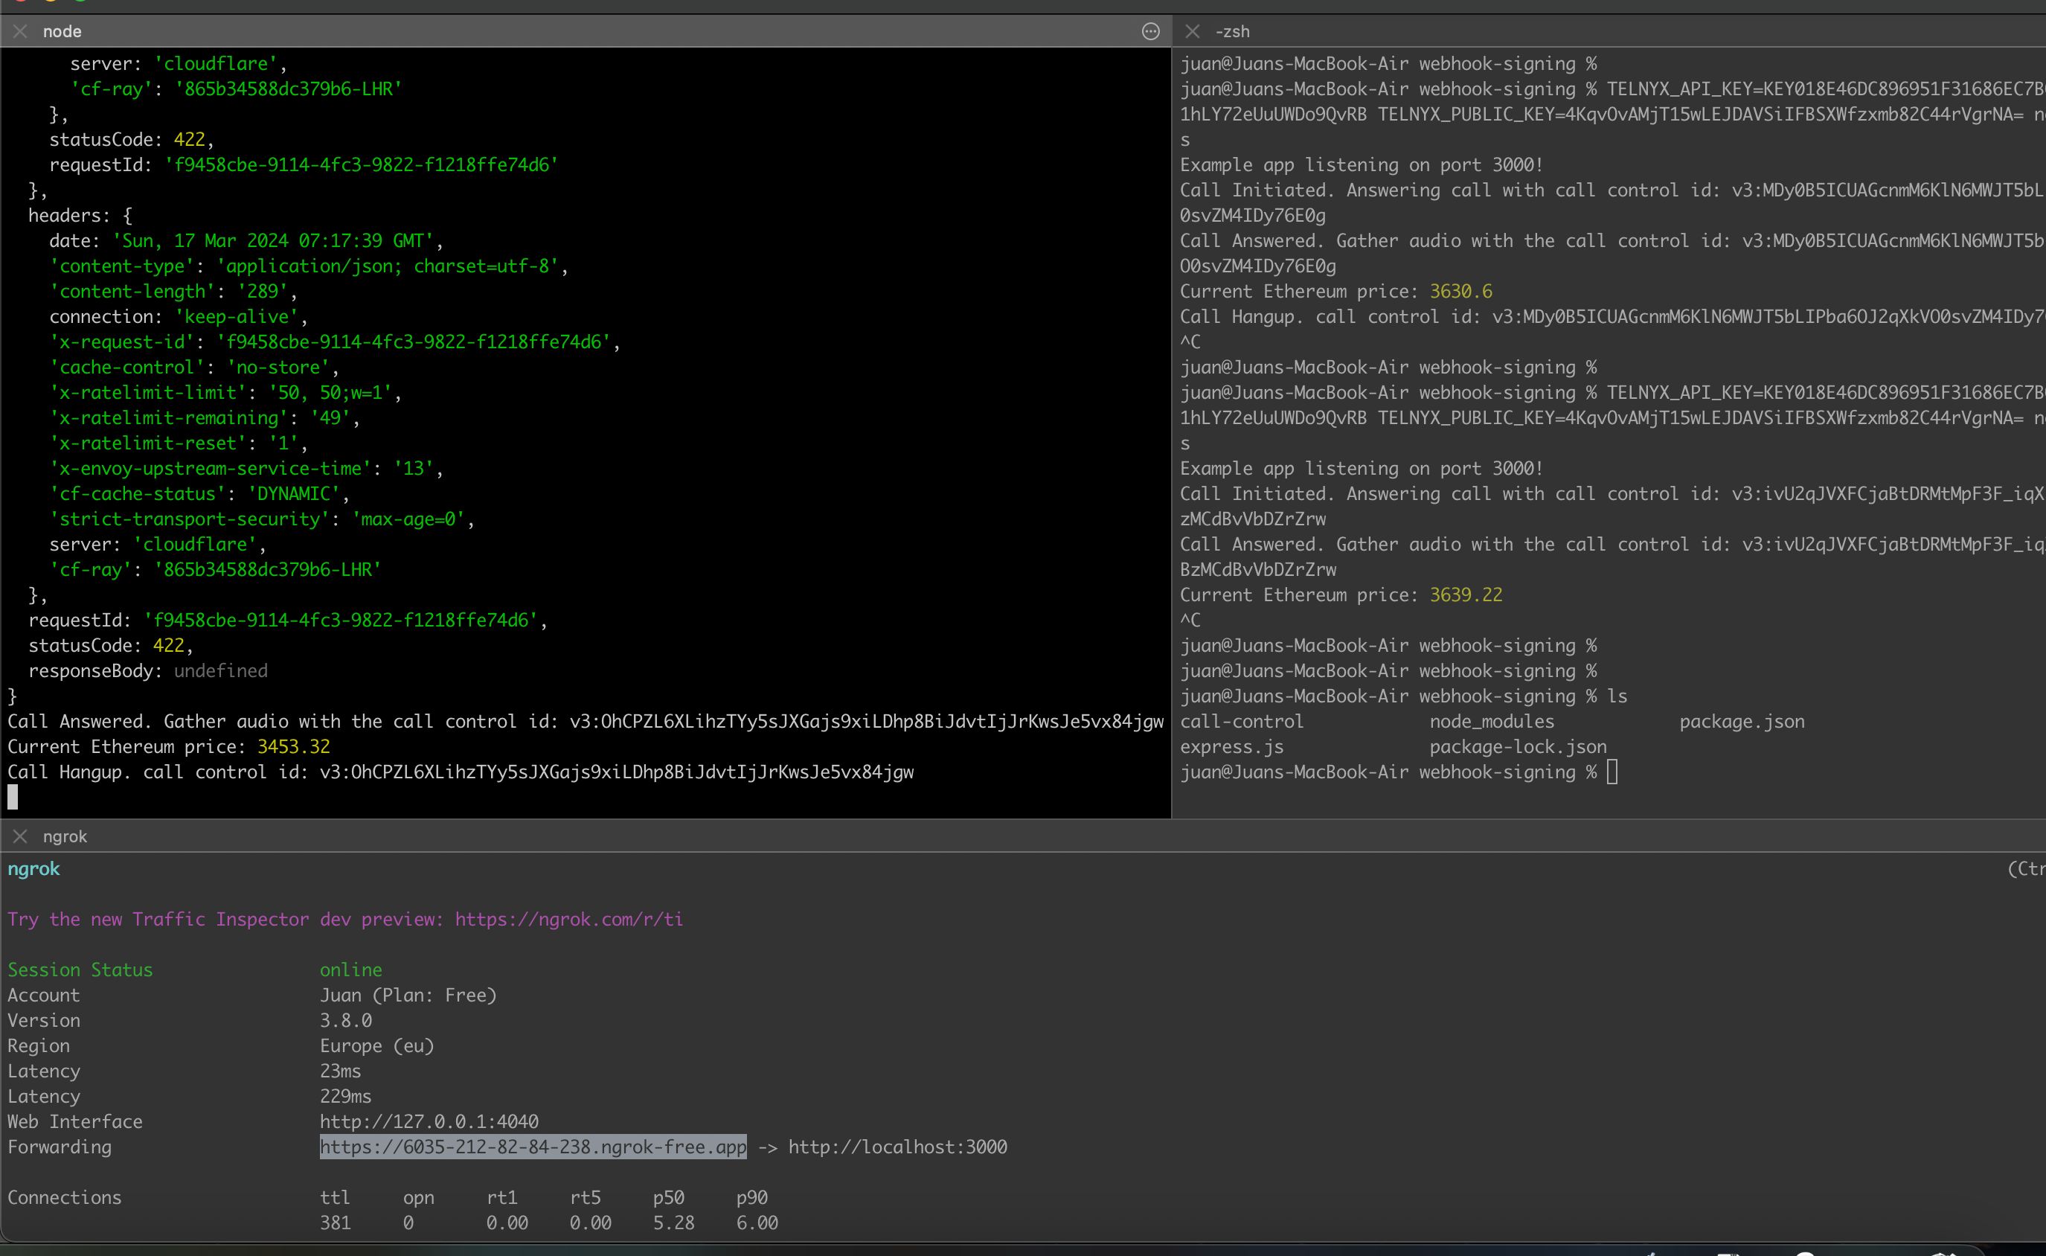This screenshot has width=2046, height=1256.
Task: Click the 'x-request-id' header line
Action: [335, 342]
